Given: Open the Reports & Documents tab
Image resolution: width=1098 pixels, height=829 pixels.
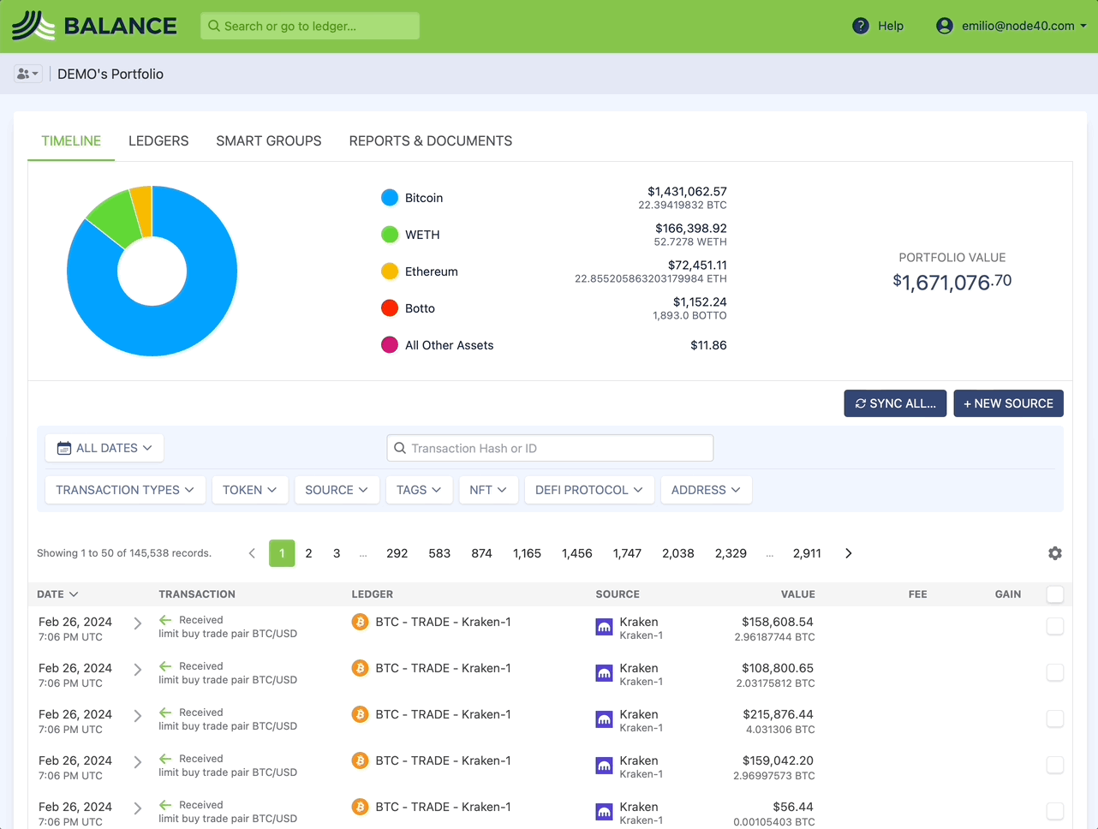Looking at the screenshot, I should point(430,141).
